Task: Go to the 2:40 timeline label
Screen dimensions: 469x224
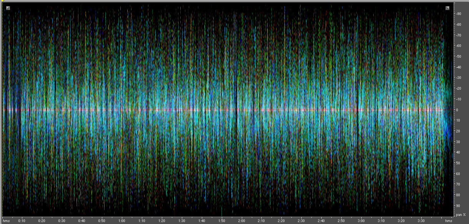Action: pos(321,221)
